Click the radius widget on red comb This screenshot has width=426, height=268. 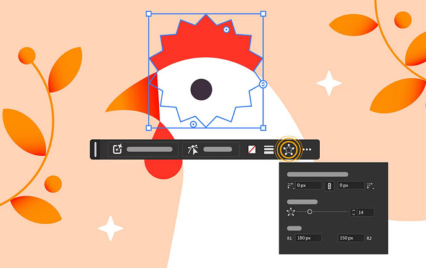tap(227, 30)
